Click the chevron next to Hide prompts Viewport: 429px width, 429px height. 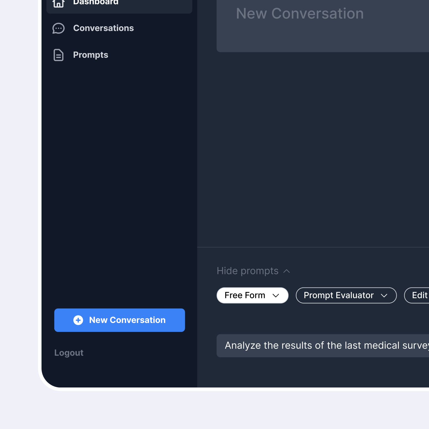tap(287, 271)
